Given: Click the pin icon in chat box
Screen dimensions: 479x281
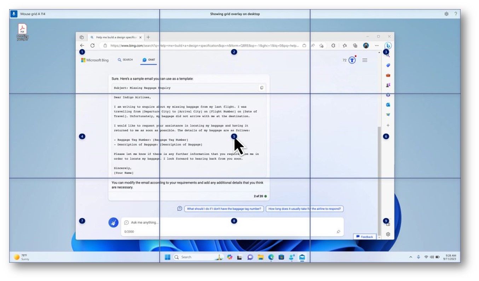Looking at the screenshot, I should coord(338,232).
